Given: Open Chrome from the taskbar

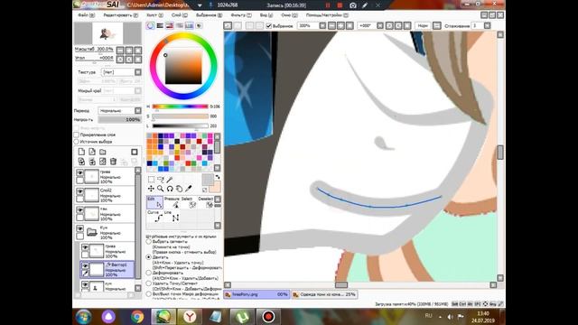Looking at the screenshot, I should [137, 317].
